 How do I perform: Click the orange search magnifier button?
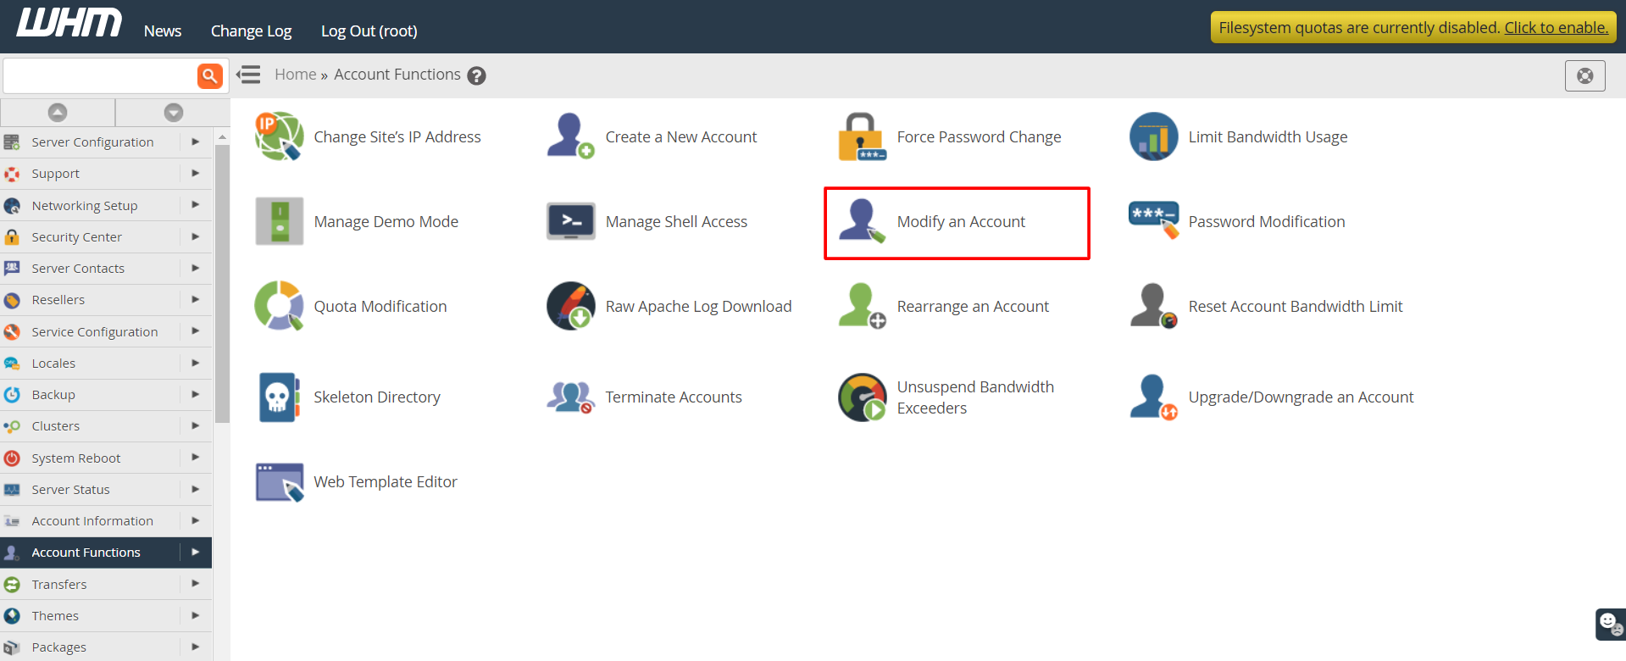click(x=209, y=75)
